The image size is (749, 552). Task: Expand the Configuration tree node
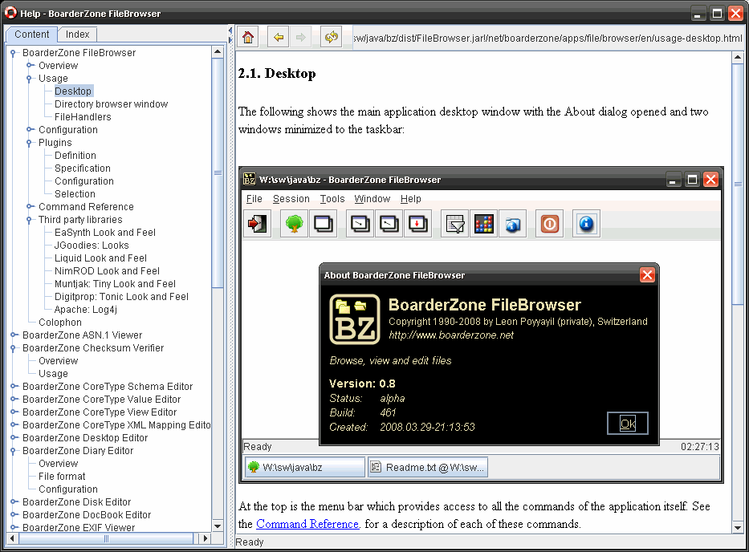(30, 129)
